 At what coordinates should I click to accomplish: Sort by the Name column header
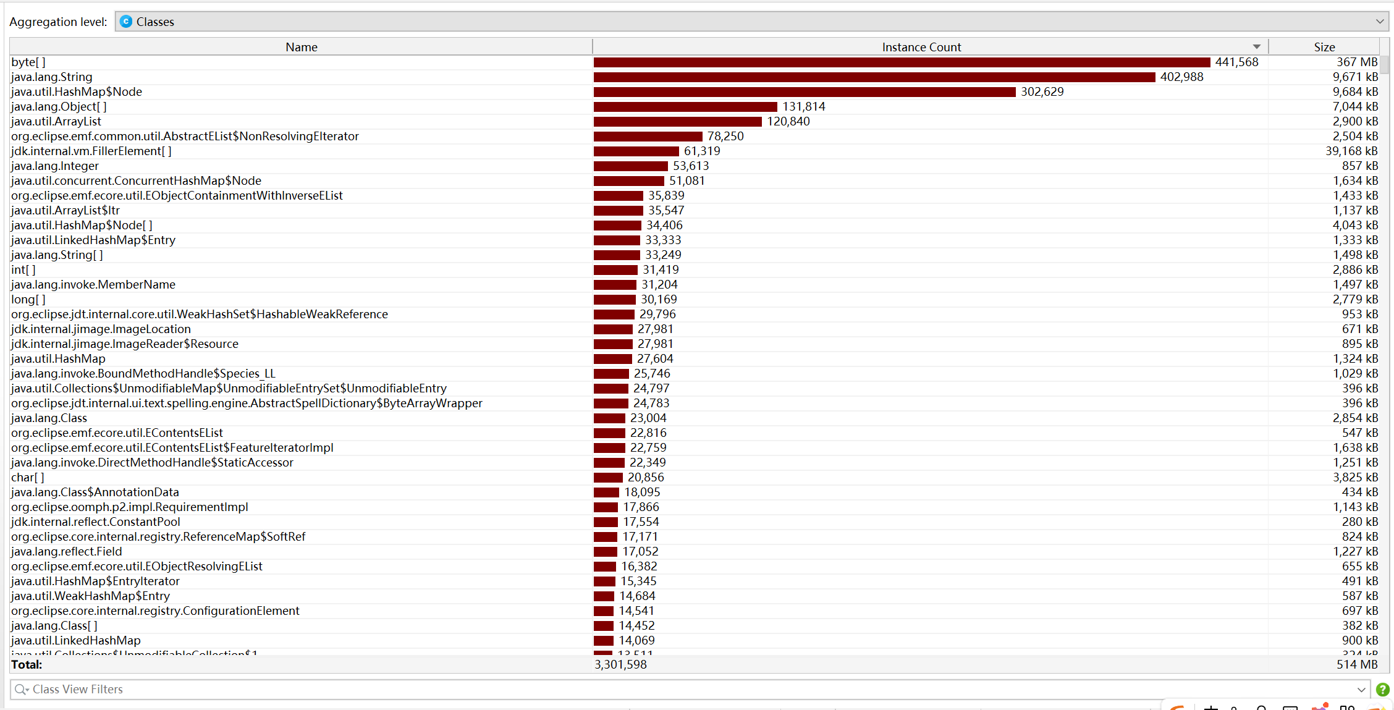301,47
